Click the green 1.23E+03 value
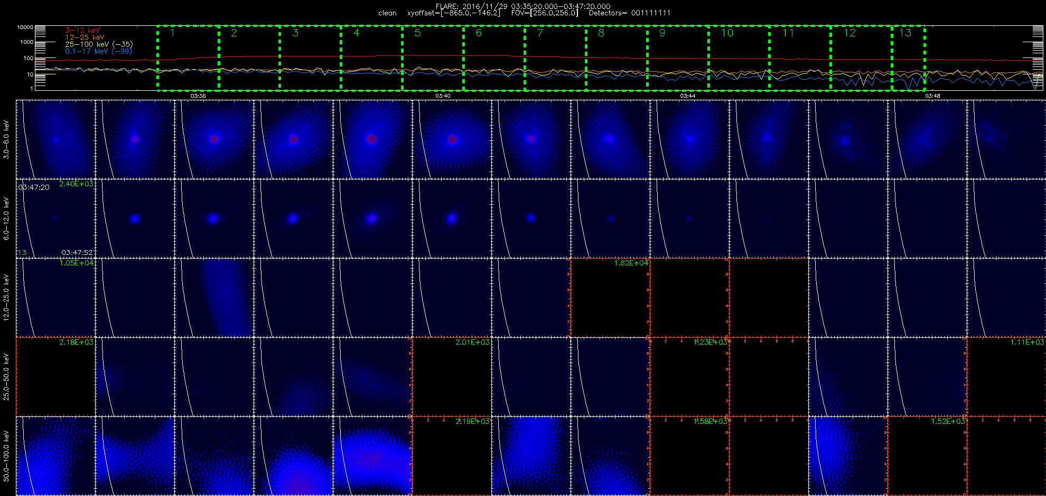This screenshot has height=496, width=1046. click(x=711, y=342)
